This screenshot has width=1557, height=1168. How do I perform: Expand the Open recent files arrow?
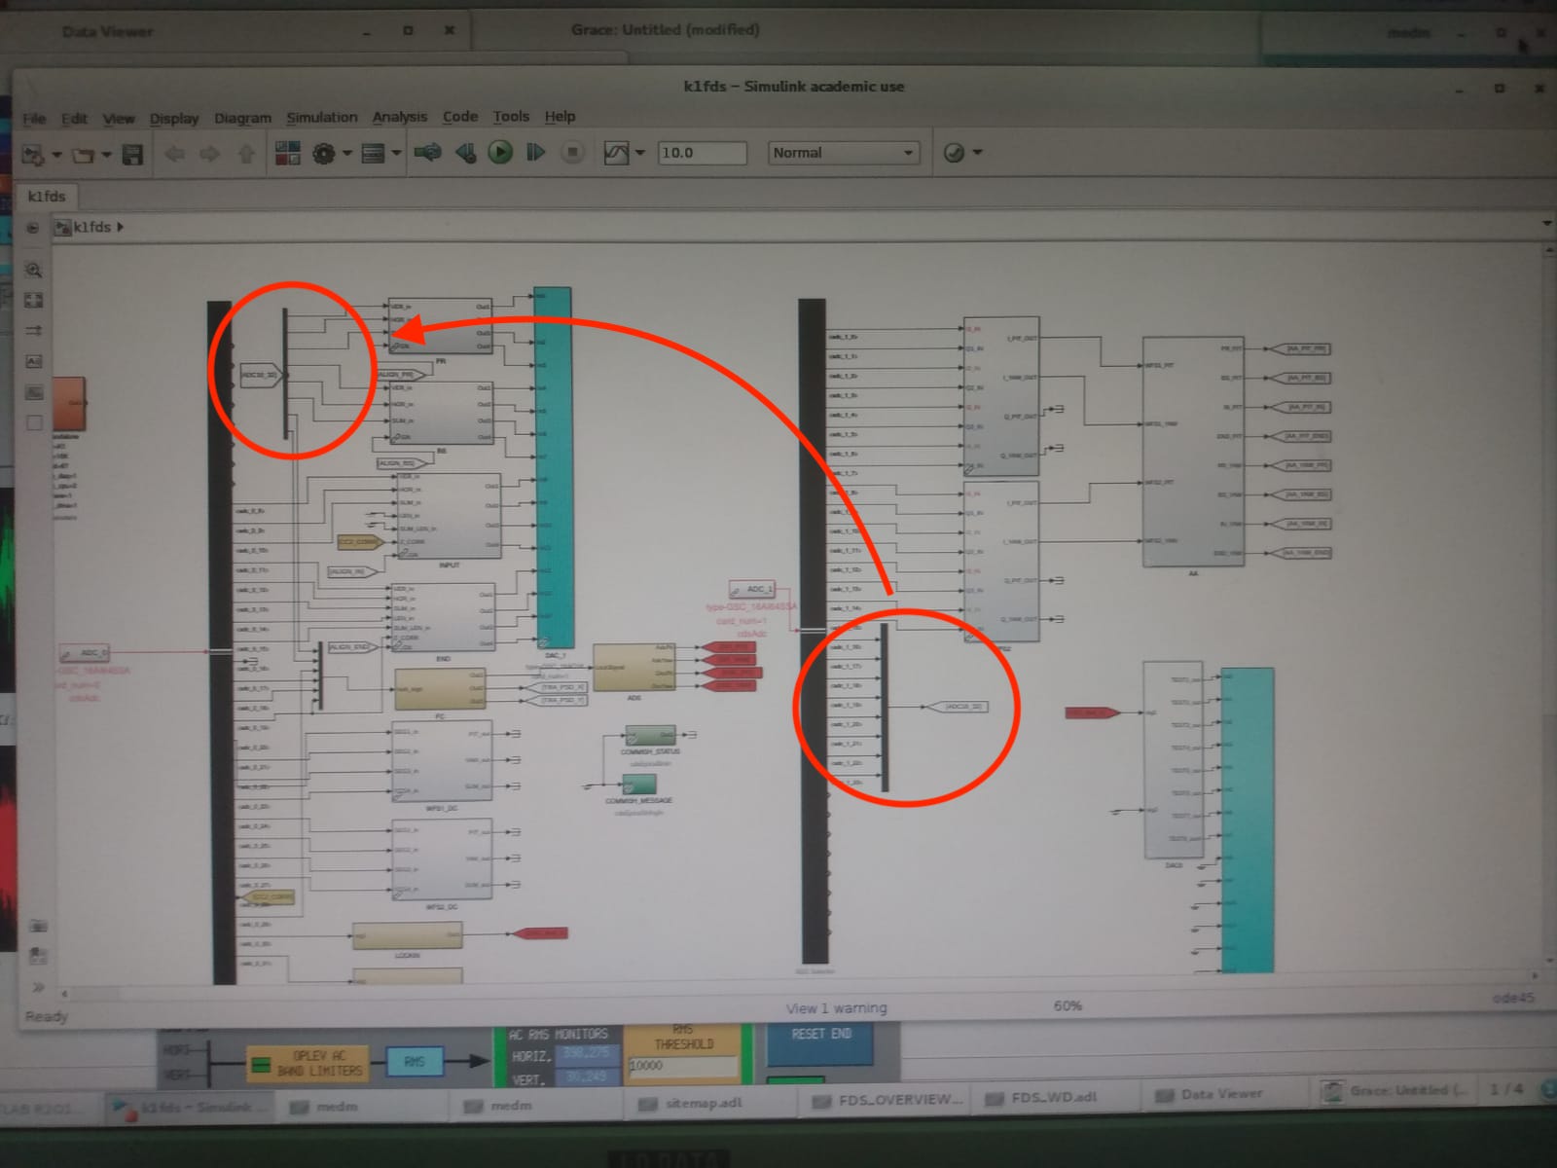coord(106,155)
